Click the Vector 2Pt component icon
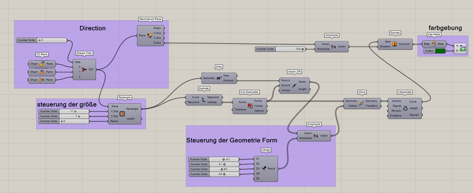The width and height of the screenshot is (473, 193). click(x=294, y=85)
